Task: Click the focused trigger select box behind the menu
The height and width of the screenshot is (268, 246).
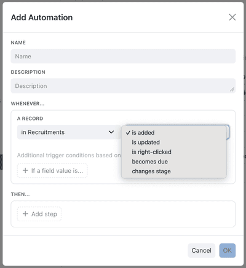Action: (228, 132)
